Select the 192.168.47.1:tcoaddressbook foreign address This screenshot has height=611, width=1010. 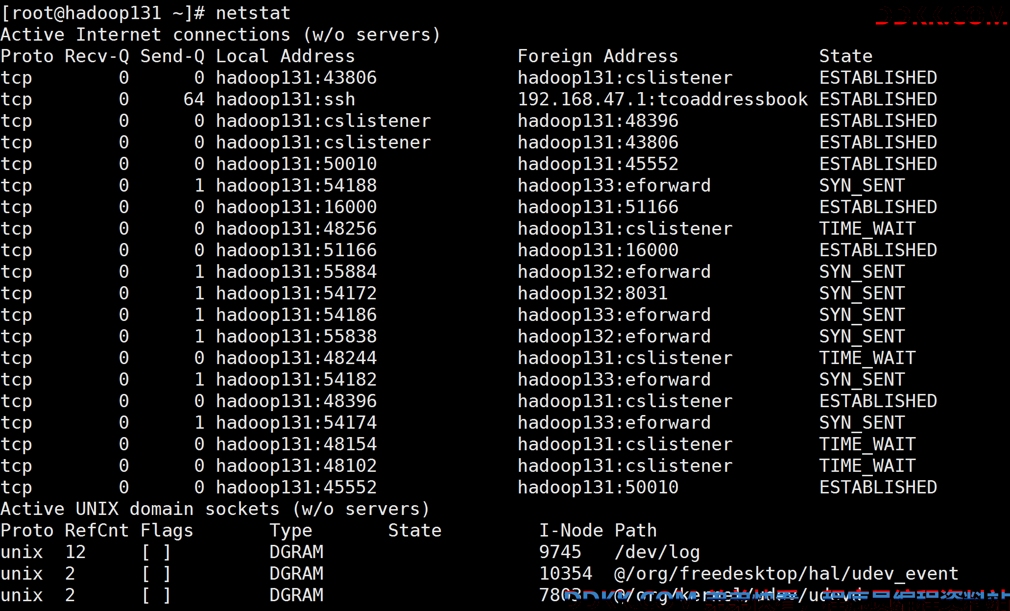663,99
